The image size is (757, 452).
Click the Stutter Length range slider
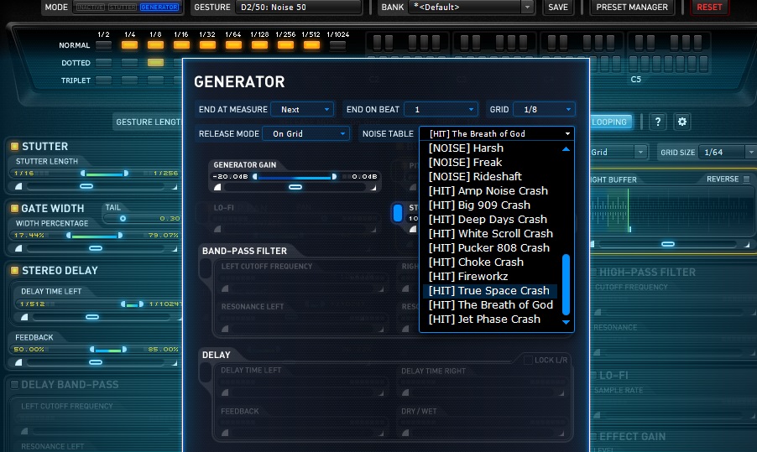point(104,174)
